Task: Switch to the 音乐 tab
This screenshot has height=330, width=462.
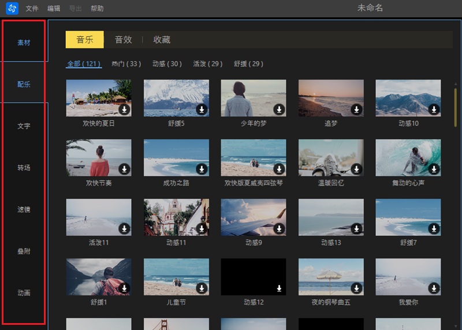Action: tap(84, 39)
